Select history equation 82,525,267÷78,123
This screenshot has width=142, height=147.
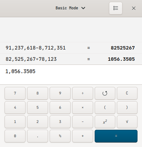31,59
